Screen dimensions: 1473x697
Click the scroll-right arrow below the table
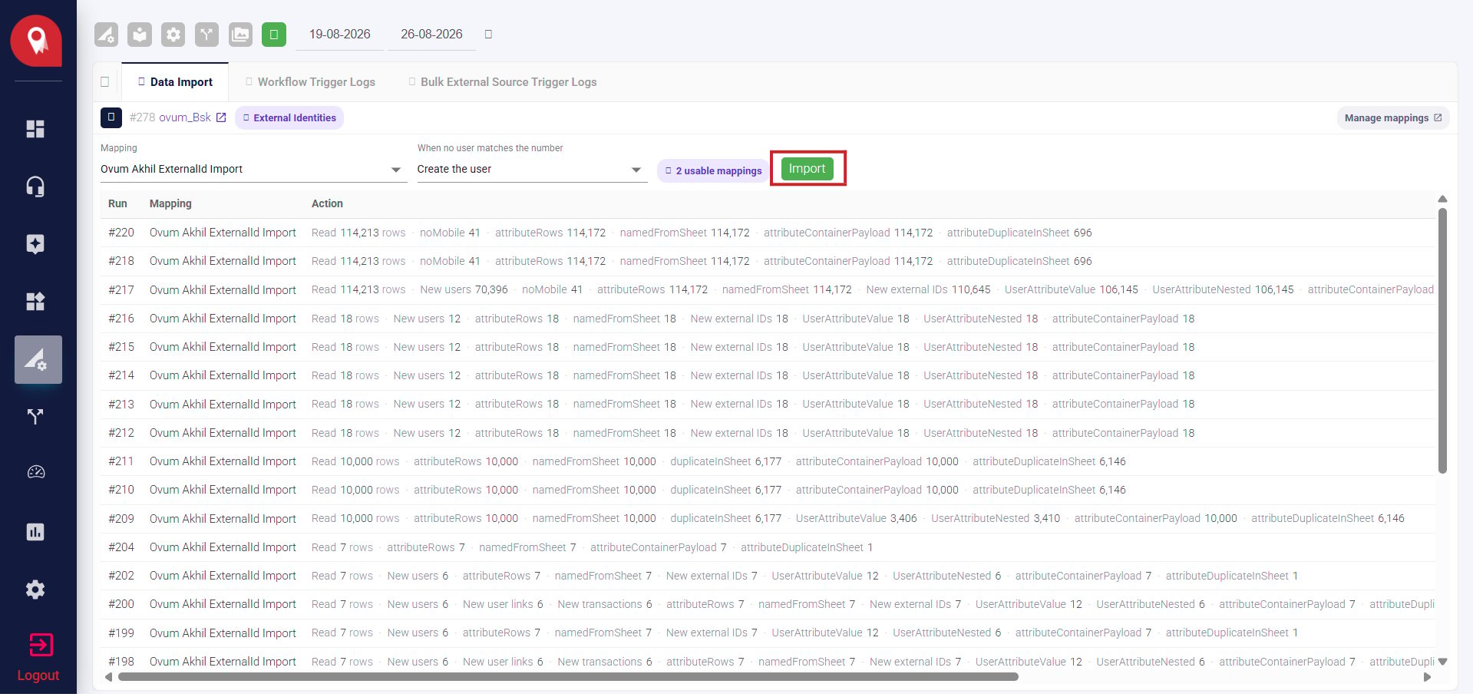(x=1427, y=677)
